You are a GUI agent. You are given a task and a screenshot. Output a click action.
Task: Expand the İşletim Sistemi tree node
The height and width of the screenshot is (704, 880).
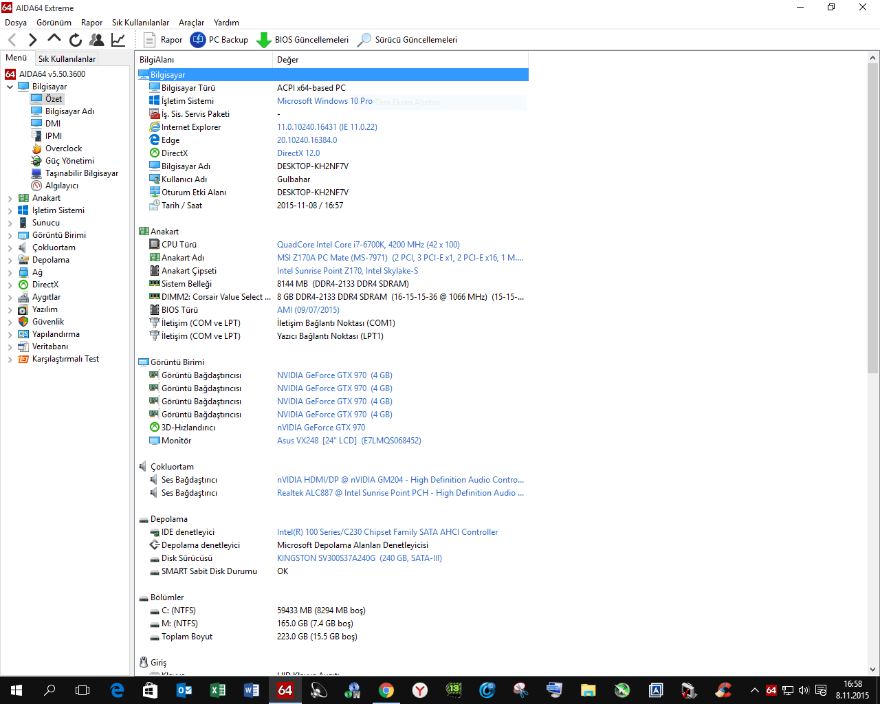[x=10, y=211]
